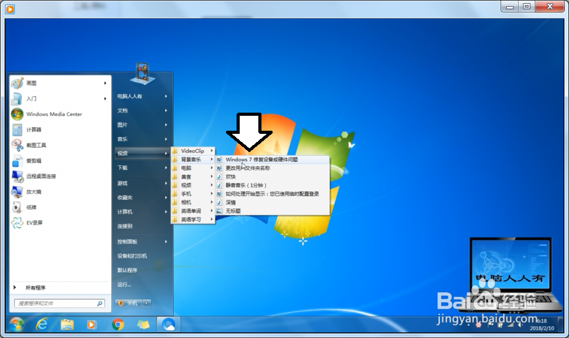Open the File Explorer taskbar icon

67,324
